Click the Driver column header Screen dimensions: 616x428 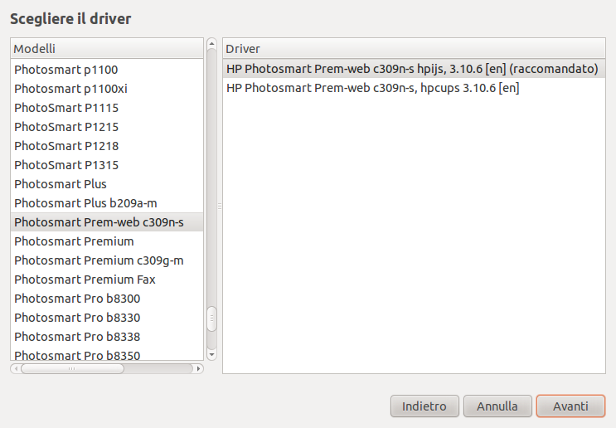point(414,49)
